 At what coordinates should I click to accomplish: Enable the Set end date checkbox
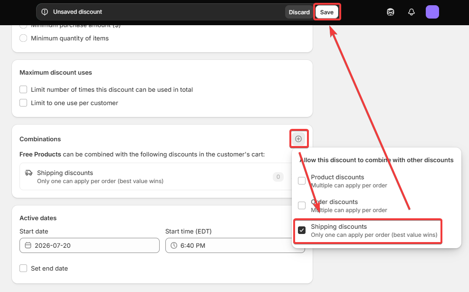pos(23,268)
